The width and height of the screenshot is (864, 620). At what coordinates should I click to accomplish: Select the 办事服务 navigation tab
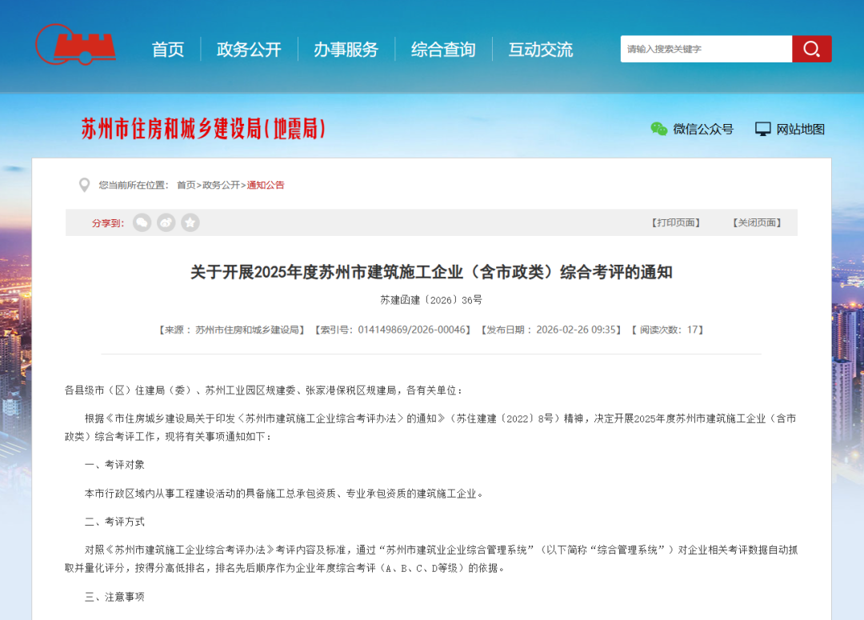pyautogui.click(x=346, y=49)
